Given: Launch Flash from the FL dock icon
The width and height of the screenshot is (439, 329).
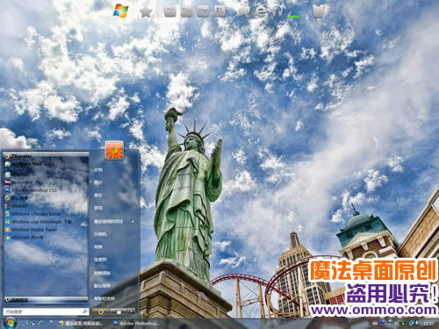Looking at the screenshot, I should (x=219, y=11).
